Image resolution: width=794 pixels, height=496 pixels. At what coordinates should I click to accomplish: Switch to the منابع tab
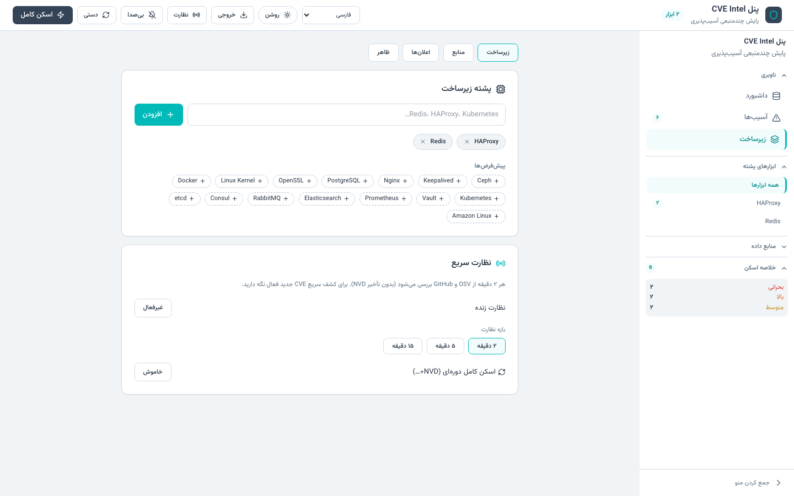point(459,52)
